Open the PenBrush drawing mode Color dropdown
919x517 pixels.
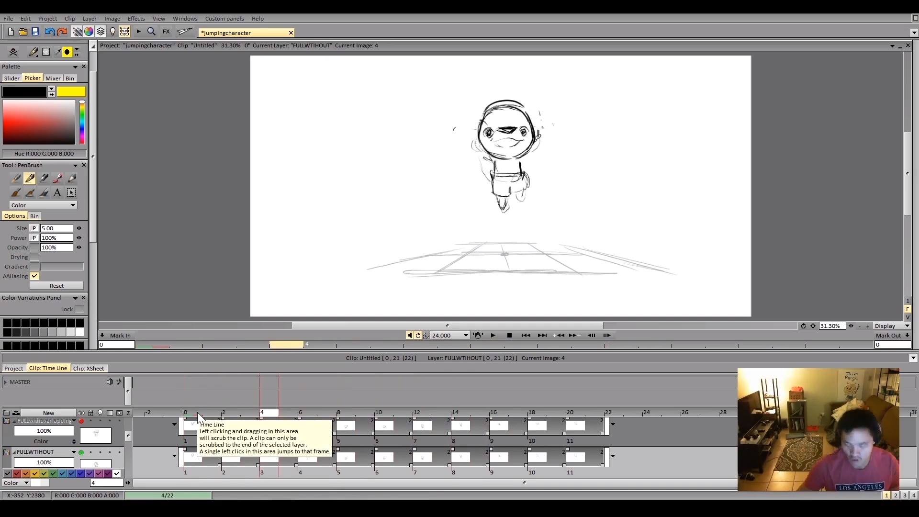43,205
